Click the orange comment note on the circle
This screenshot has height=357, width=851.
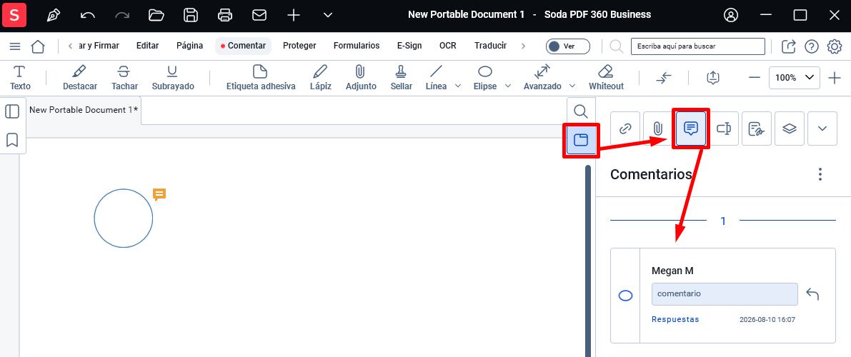(x=159, y=194)
